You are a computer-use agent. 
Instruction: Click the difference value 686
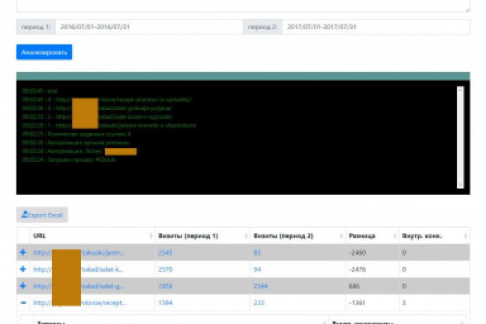coord(354,286)
